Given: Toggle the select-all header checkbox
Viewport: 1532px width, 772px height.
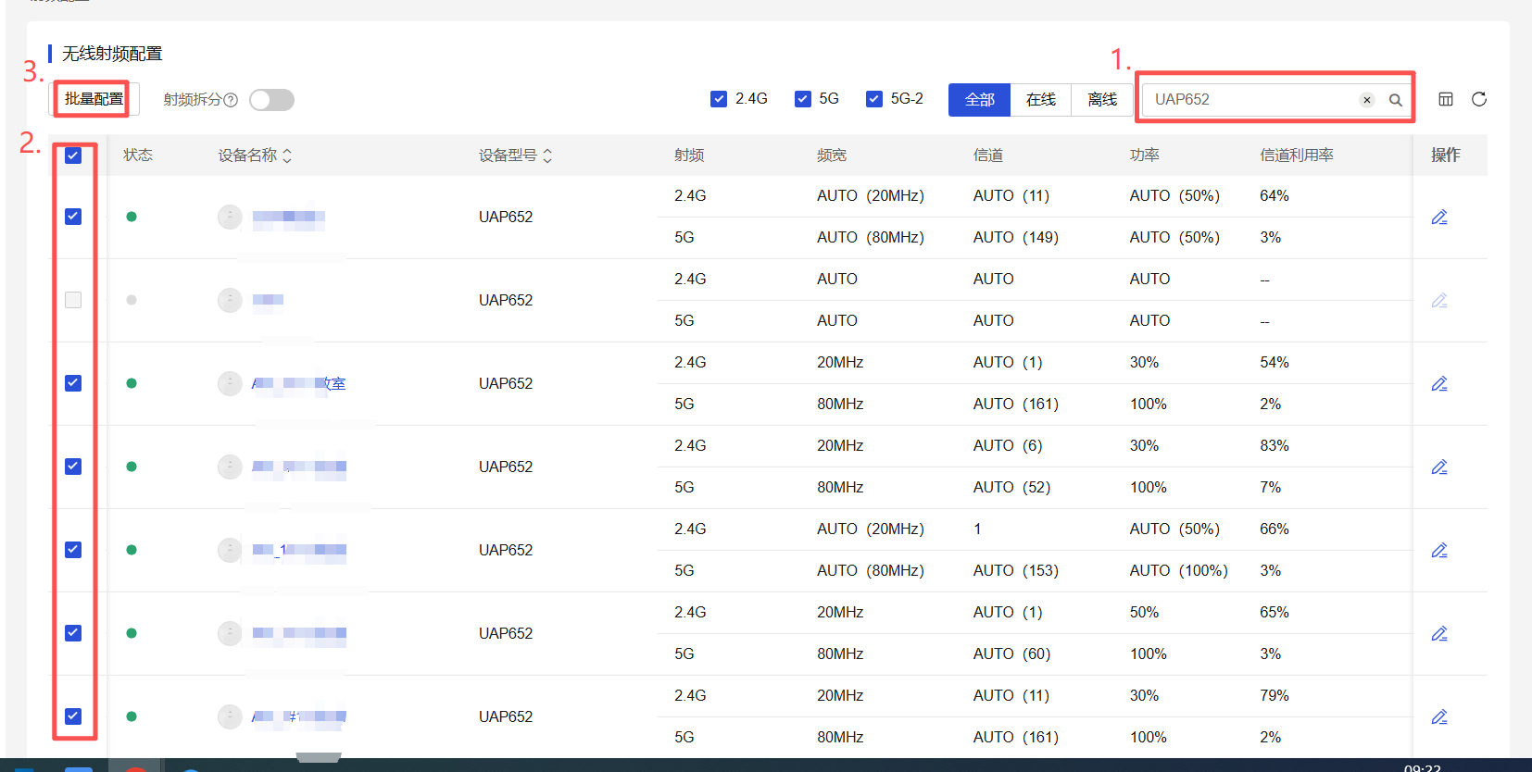Looking at the screenshot, I should [x=73, y=156].
